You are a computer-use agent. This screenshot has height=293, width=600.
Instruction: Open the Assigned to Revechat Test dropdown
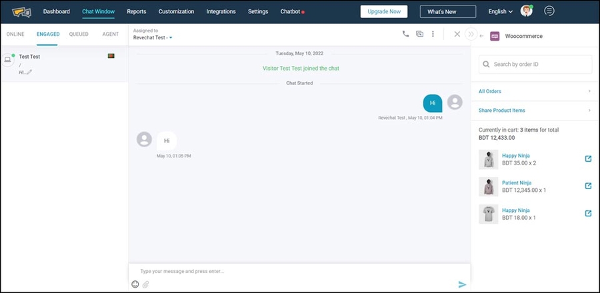click(153, 38)
